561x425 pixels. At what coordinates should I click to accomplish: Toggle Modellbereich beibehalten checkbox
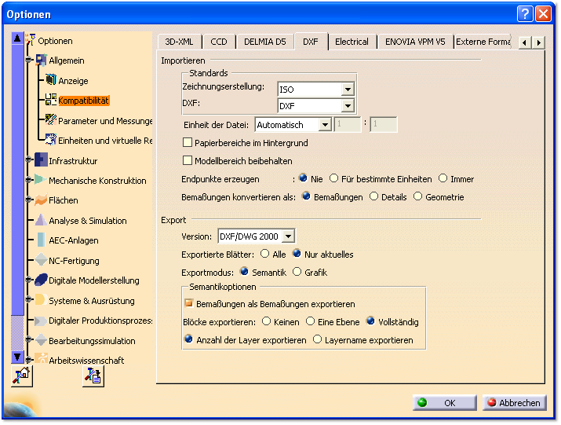coord(188,161)
